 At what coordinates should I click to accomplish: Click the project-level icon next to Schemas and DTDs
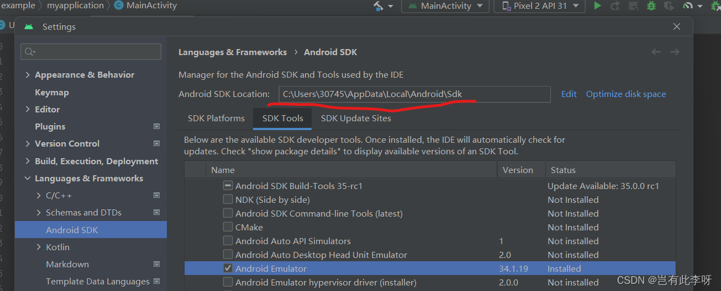156,212
